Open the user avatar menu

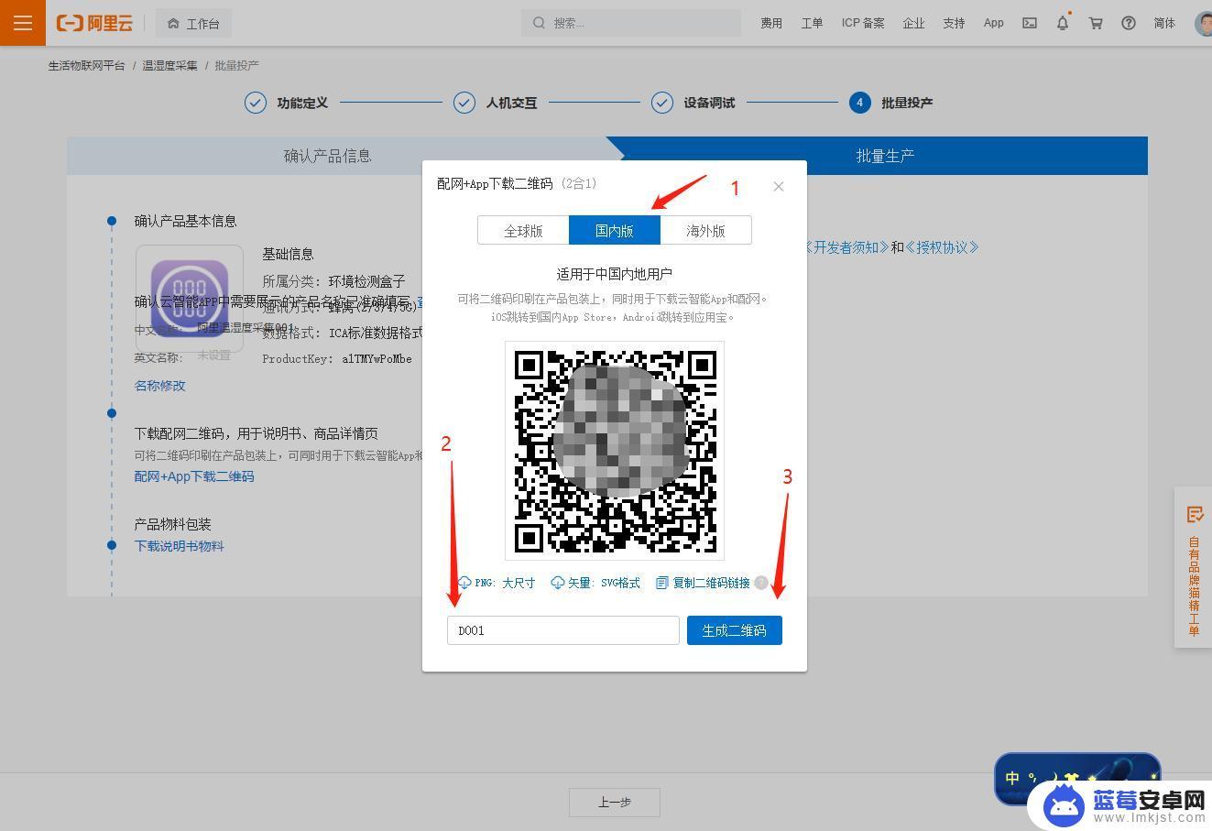click(1204, 23)
